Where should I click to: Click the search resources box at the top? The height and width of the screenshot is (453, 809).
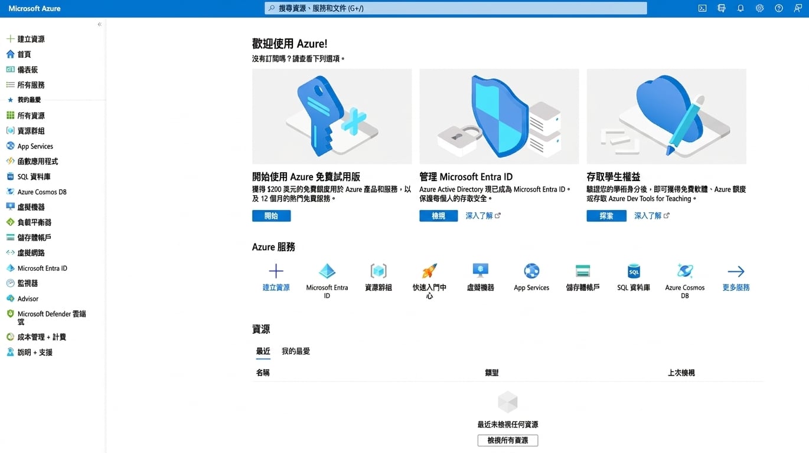click(x=455, y=8)
